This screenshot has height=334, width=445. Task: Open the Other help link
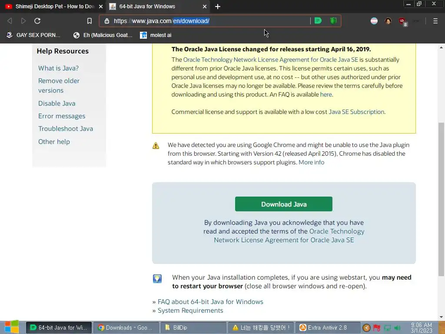point(54,141)
